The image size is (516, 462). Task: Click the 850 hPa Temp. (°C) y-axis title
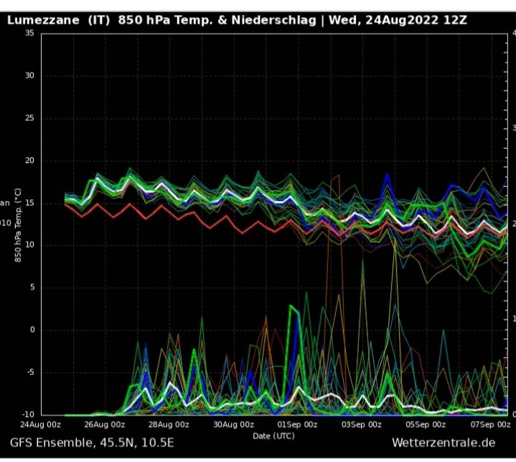[19, 226]
